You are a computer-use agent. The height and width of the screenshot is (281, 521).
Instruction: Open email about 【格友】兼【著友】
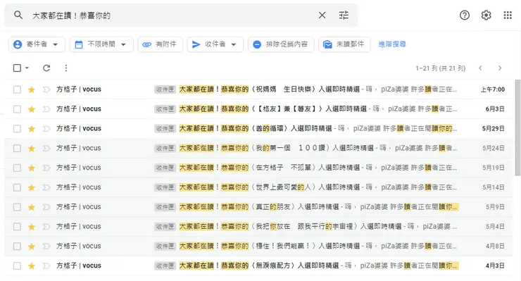[259, 109]
